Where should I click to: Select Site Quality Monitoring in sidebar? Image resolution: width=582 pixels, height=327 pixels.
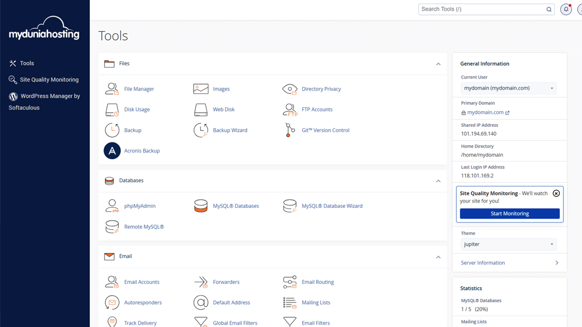[49, 80]
